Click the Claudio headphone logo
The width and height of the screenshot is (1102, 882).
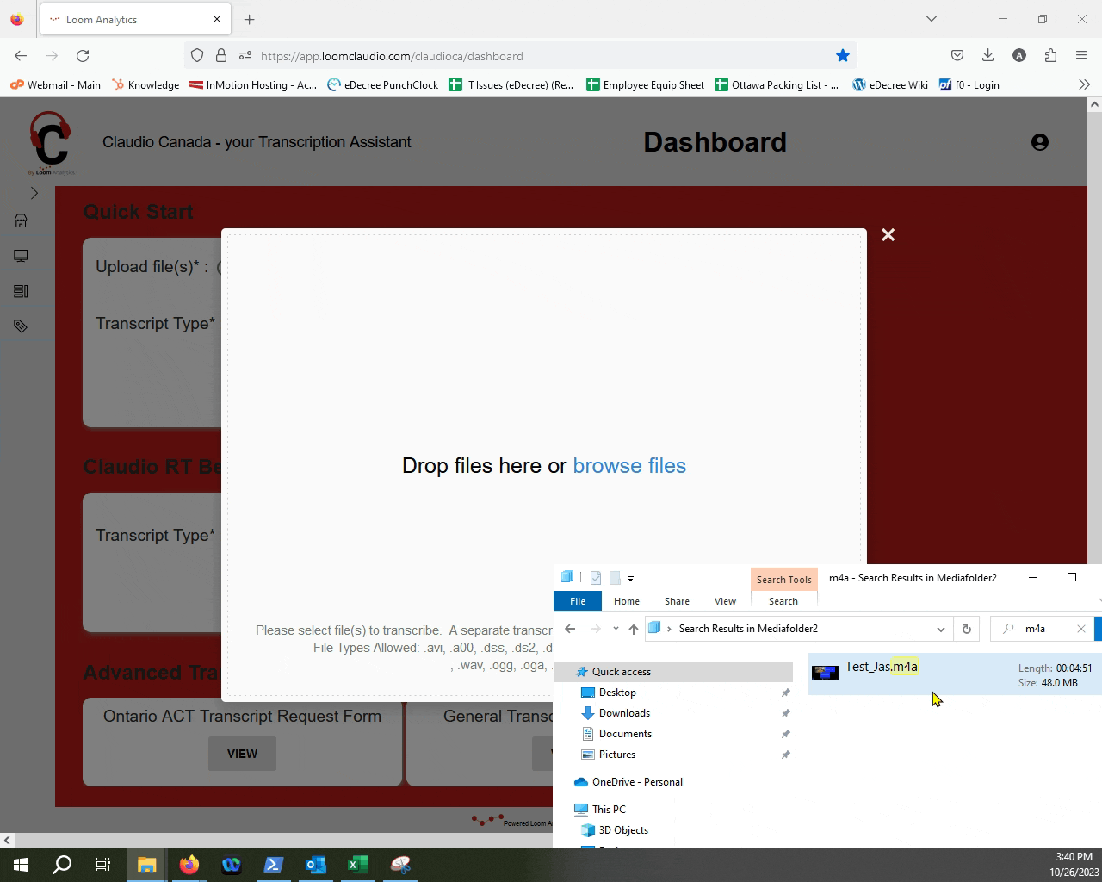click(51, 143)
